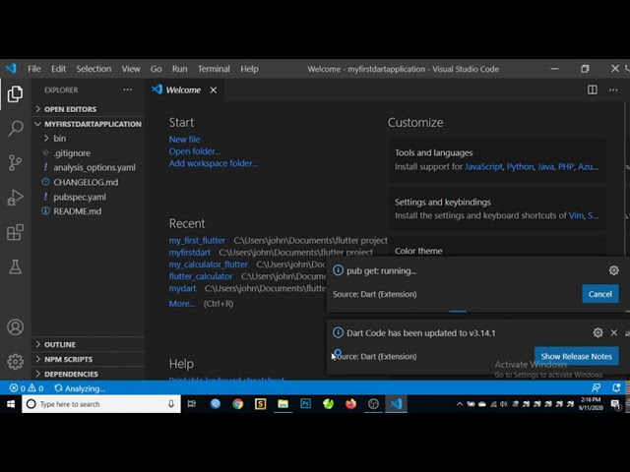Open recent project myfirstdart

(x=190, y=253)
